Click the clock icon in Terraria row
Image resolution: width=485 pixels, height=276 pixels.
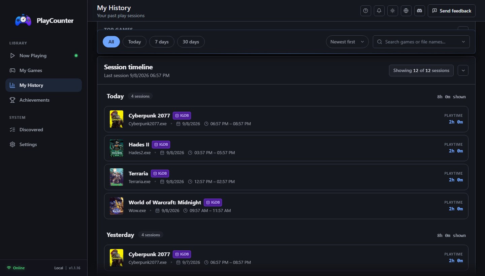pos(190,182)
